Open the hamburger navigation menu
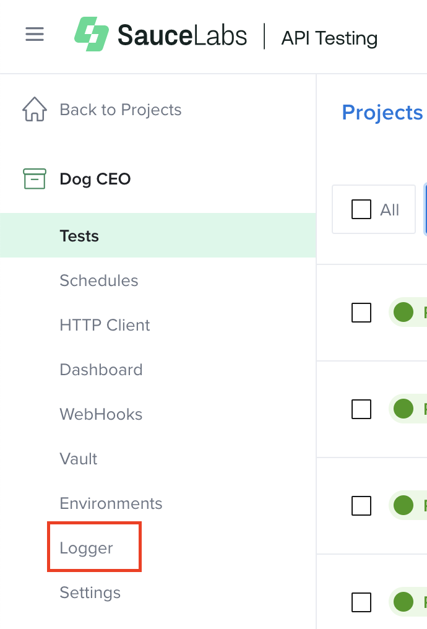This screenshot has height=629, width=427. coord(34,35)
